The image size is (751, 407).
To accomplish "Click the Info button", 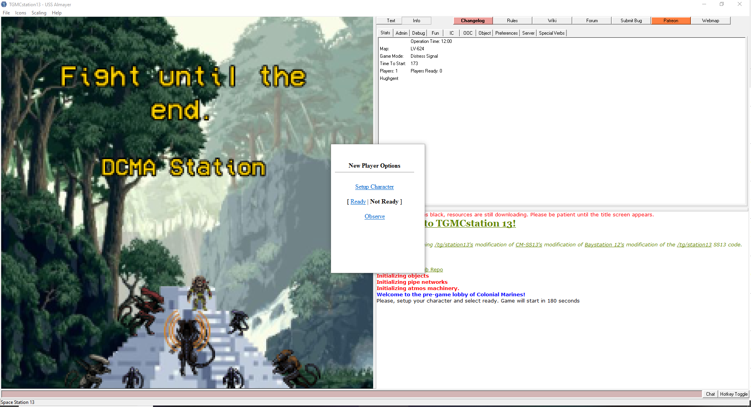I will click(416, 21).
